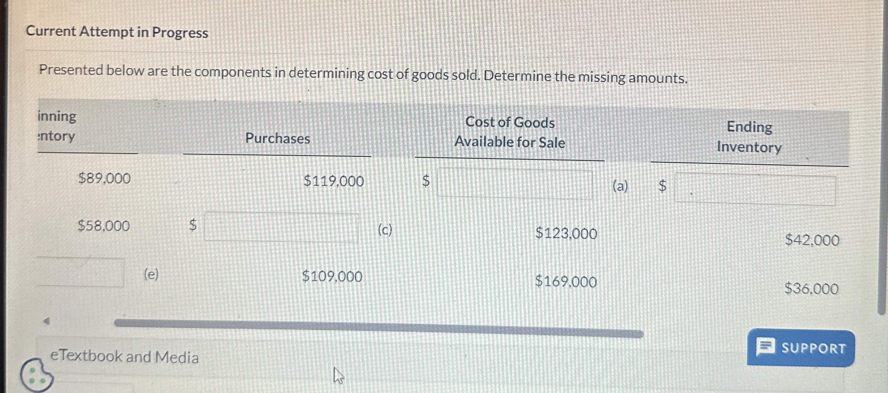Focus the Beginning Inventory (e) input field
Screen dimensions: 888x393
pos(80,272)
